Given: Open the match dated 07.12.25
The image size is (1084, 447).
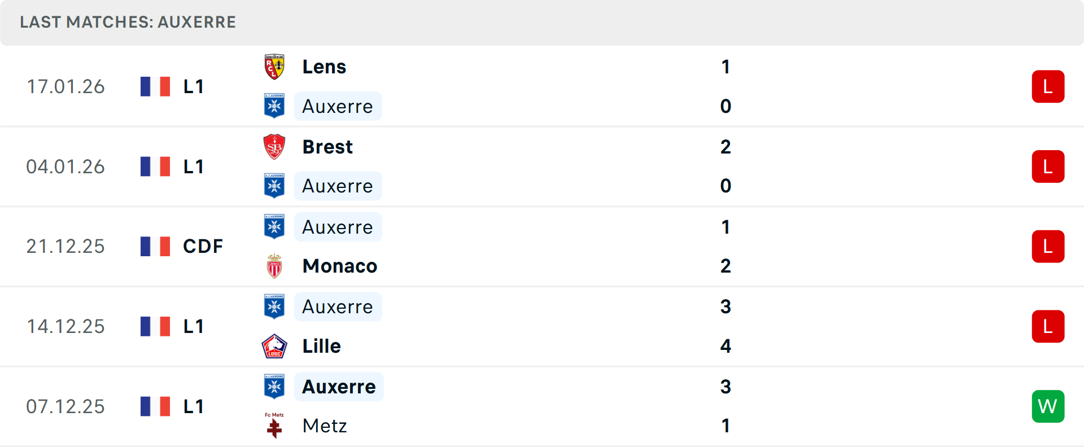Looking at the screenshot, I should (65, 406).
